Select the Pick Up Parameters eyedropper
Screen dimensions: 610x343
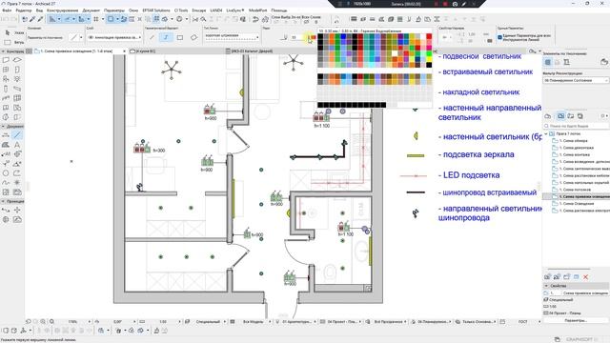click(x=32, y=19)
